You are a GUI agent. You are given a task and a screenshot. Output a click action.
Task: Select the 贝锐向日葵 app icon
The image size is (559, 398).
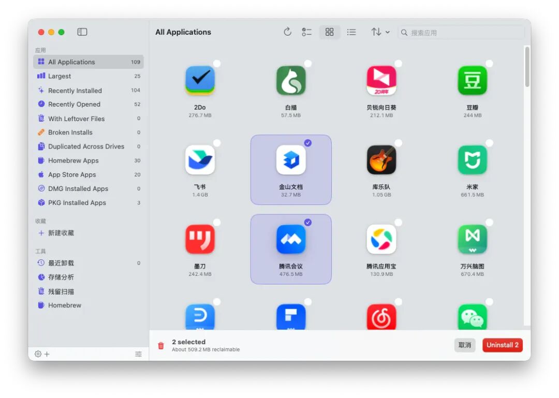(381, 80)
